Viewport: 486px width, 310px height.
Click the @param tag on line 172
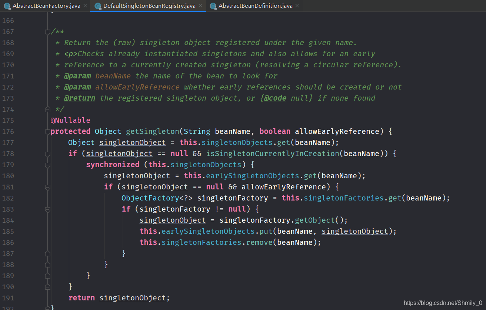click(x=77, y=87)
